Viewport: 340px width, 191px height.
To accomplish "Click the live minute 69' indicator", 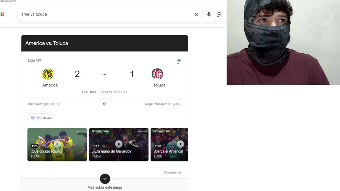I will [x=179, y=60].
